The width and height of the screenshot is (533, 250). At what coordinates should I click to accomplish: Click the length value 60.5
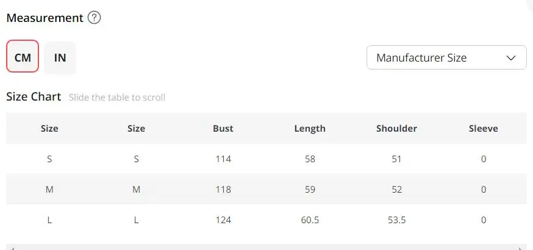pyautogui.click(x=310, y=220)
